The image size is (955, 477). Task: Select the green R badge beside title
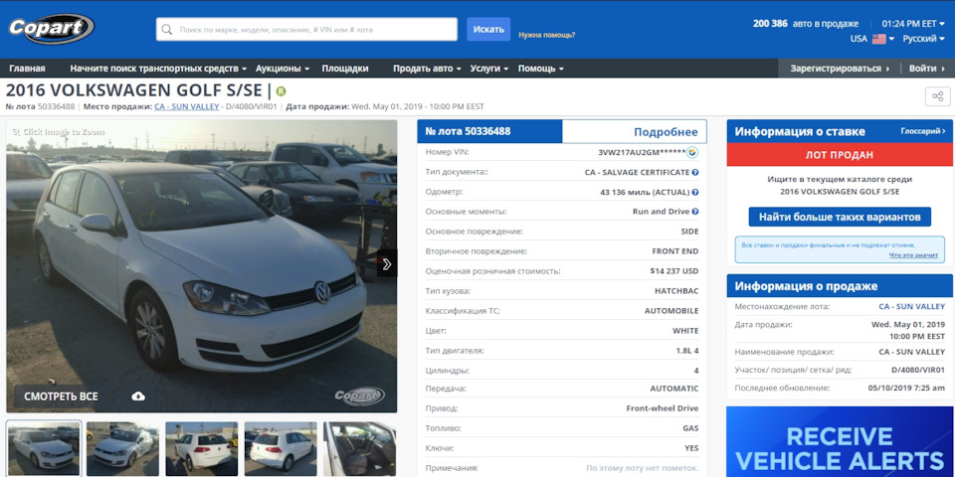point(281,91)
